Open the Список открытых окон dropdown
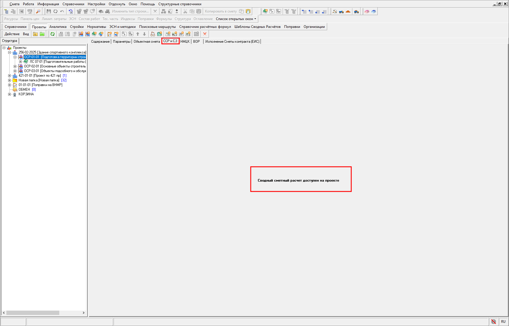Viewport: 509px width, 326px height. (x=236, y=19)
